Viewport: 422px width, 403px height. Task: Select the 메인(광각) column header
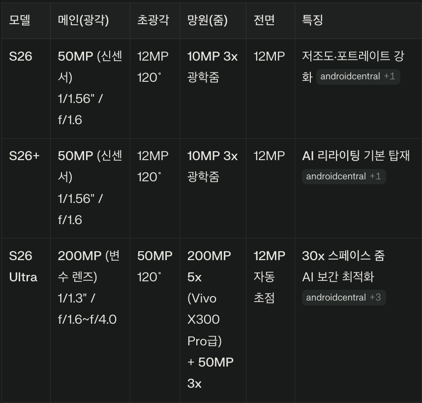coord(83,20)
